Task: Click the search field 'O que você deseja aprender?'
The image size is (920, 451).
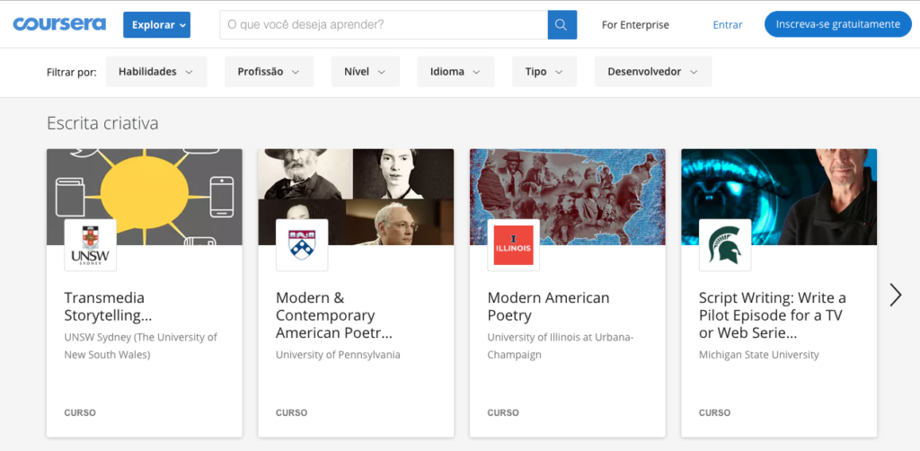Action: tap(384, 24)
